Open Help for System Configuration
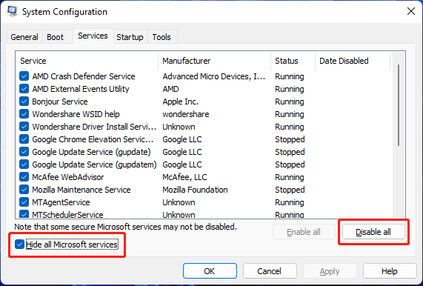 tap(390, 271)
